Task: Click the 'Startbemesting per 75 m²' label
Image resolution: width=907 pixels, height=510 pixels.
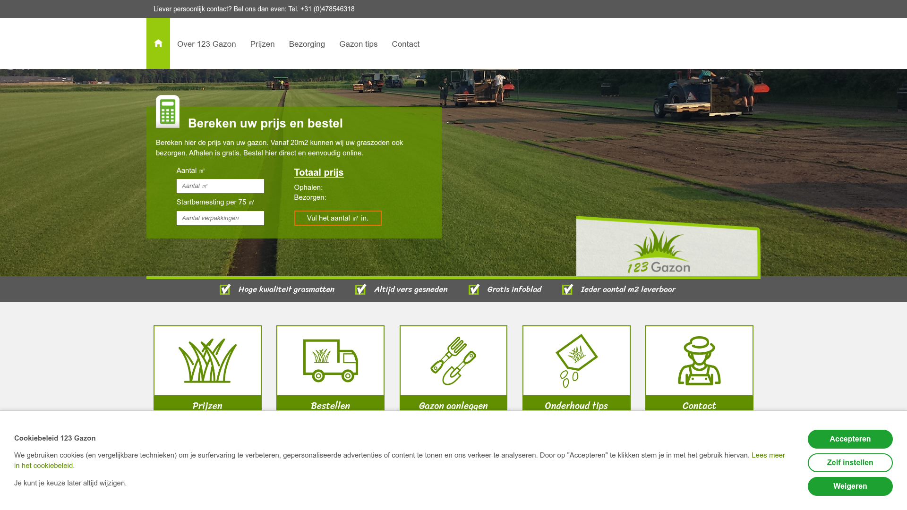Action: click(215, 202)
